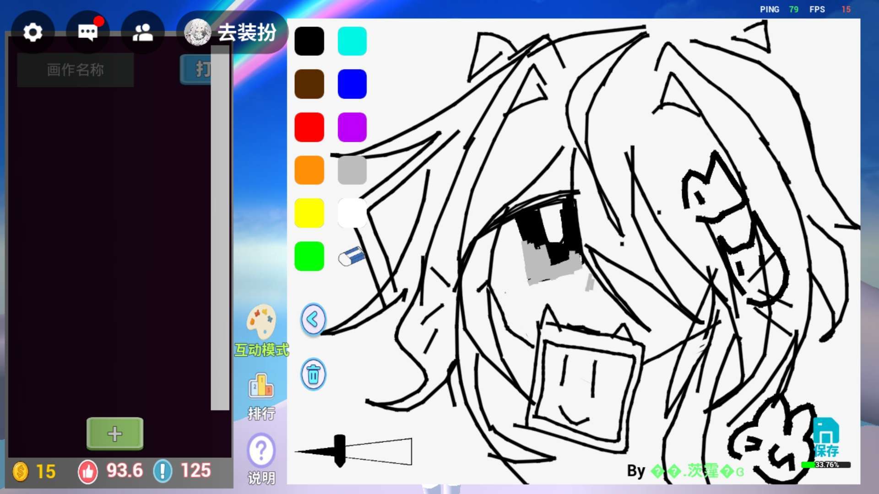Select the cyan color swatch
This screenshot has width=879, height=494.
(x=352, y=41)
